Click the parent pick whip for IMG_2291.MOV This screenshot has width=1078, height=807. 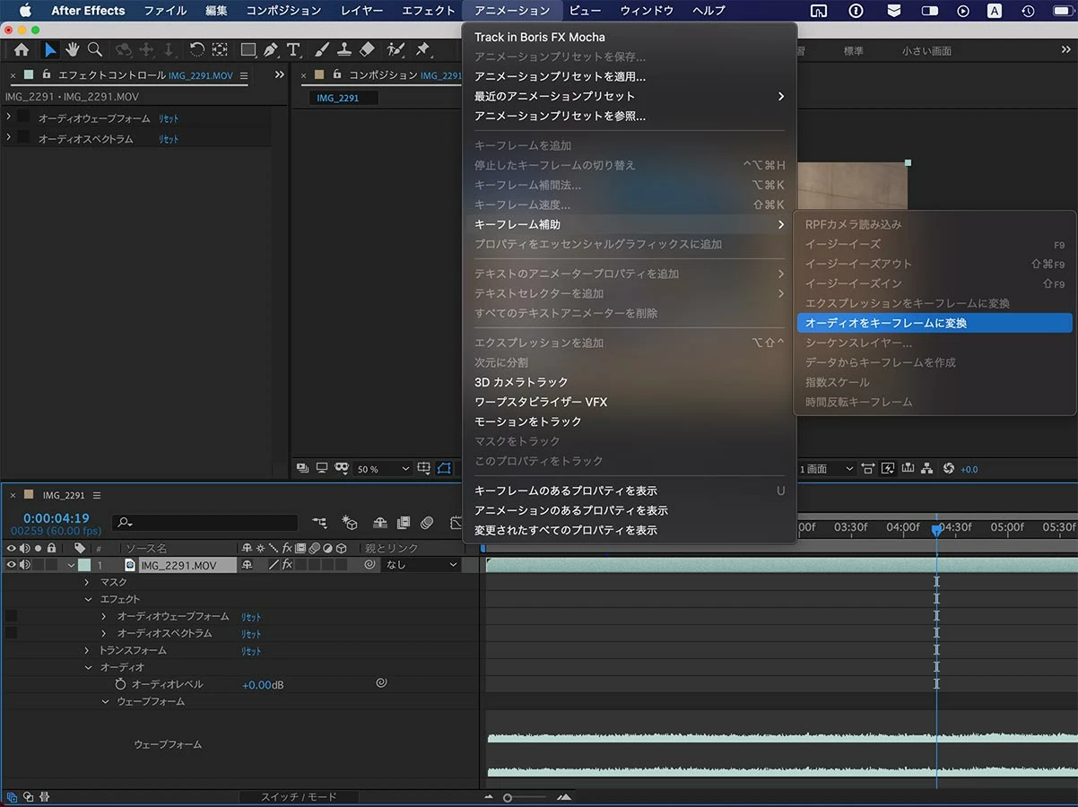(x=369, y=565)
